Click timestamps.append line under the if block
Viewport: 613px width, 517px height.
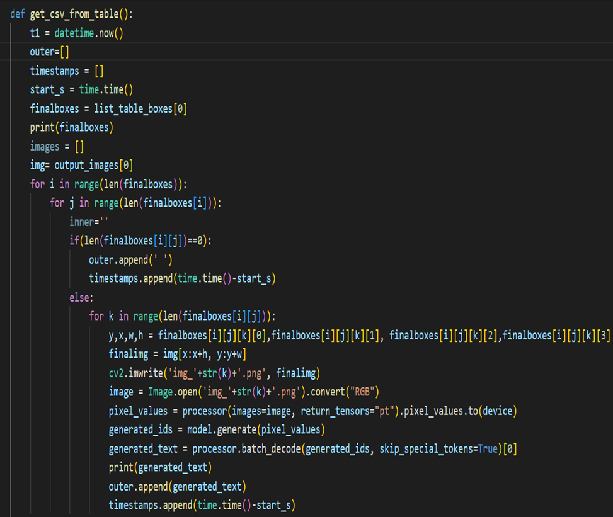click(182, 278)
